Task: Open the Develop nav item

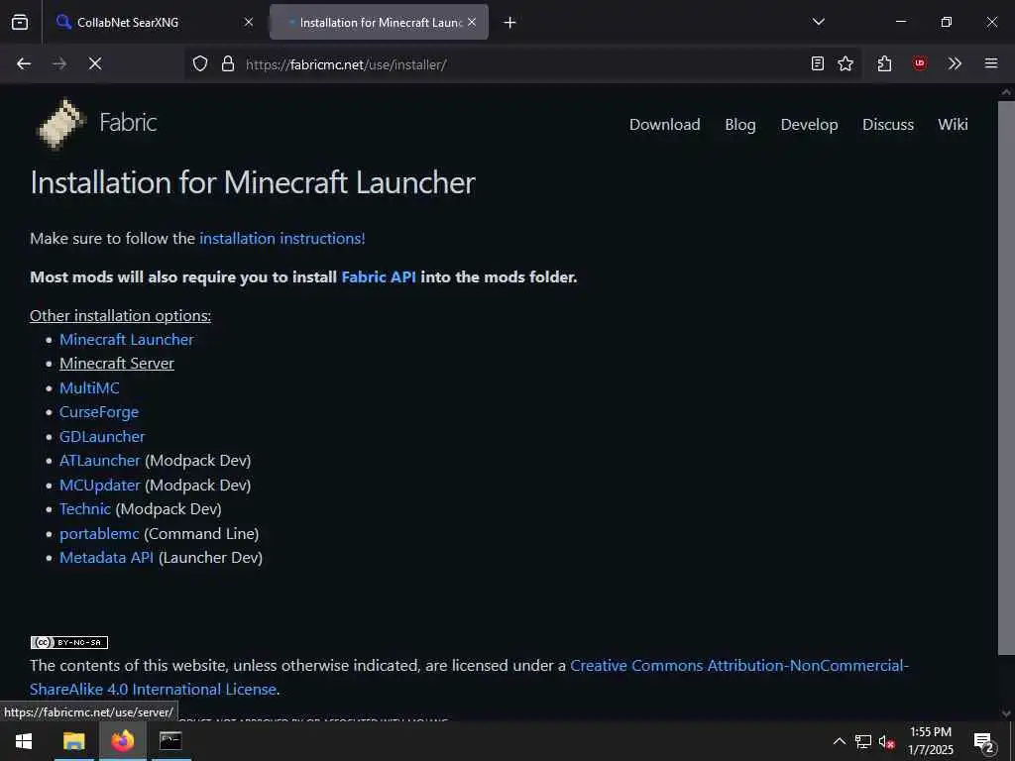Action: (809, 124)
